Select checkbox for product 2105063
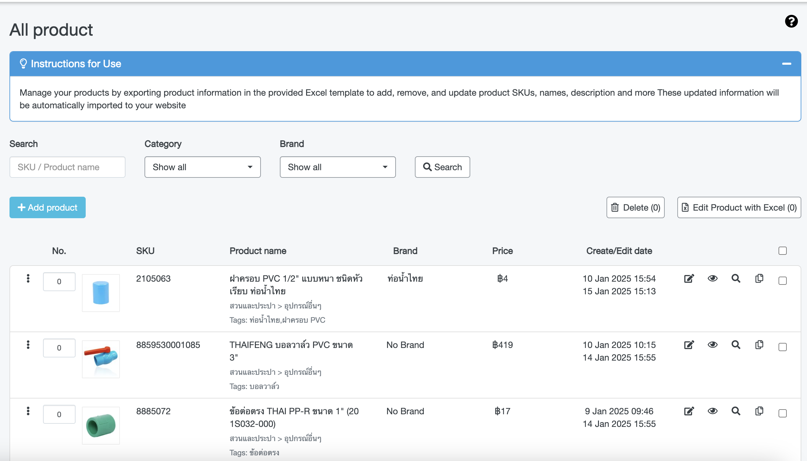Image resolution: width=807 pixels, height=461 pixels. [782, 281]
